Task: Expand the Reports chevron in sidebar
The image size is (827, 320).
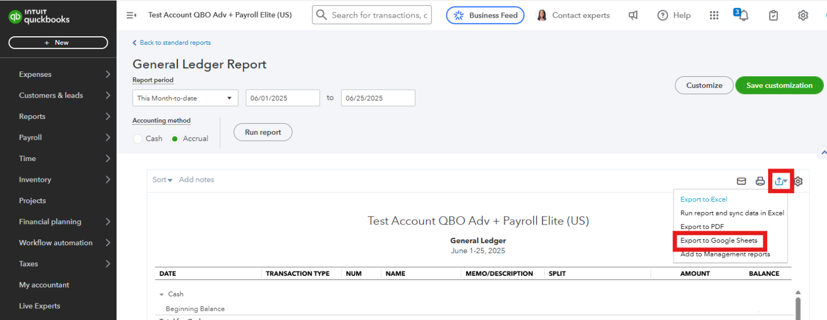Action: (x=107, y=116)
